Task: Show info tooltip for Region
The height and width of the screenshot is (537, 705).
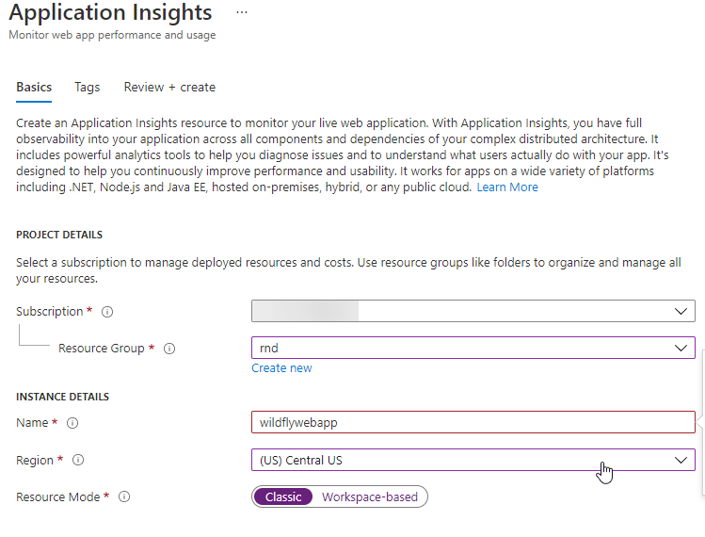Action: coord(78,460)
